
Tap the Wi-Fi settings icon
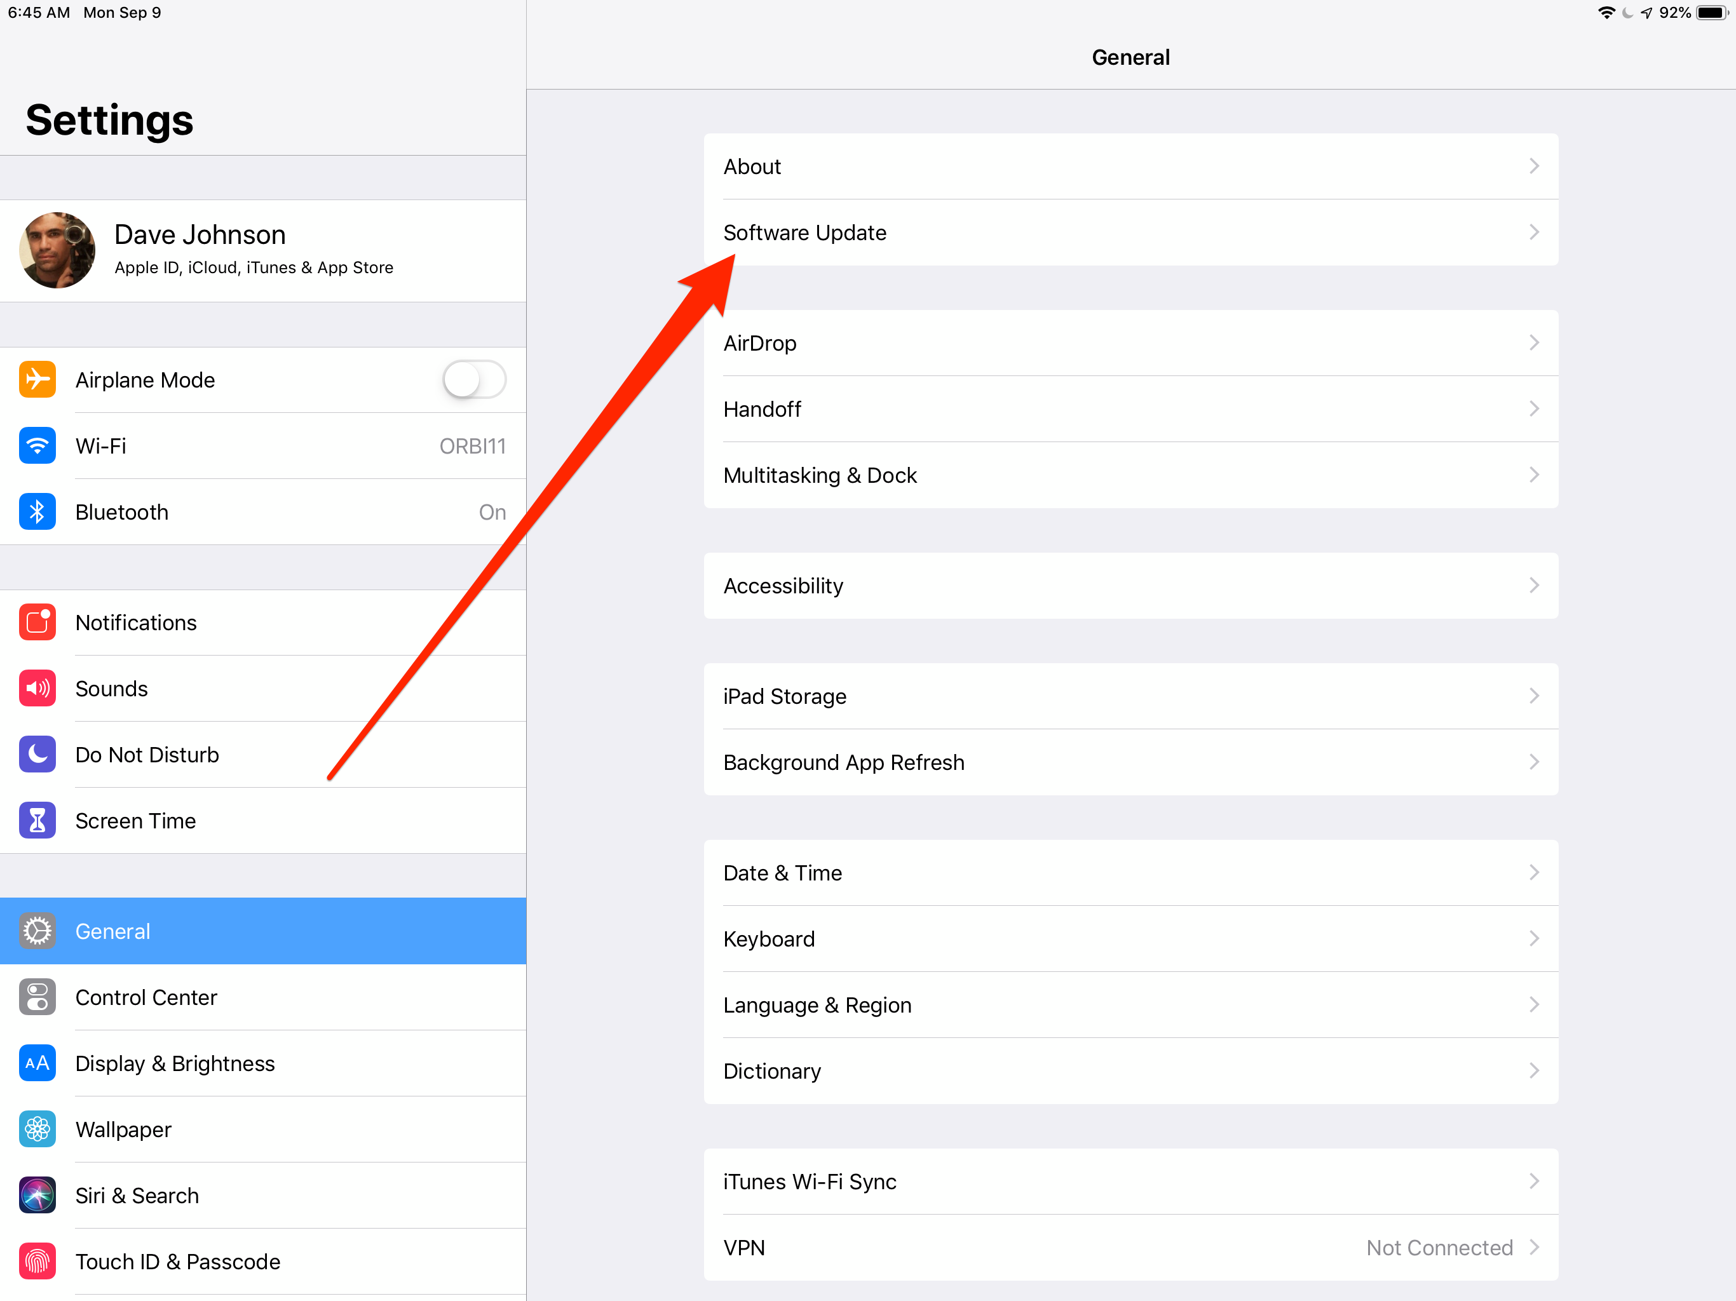[36, 445]
